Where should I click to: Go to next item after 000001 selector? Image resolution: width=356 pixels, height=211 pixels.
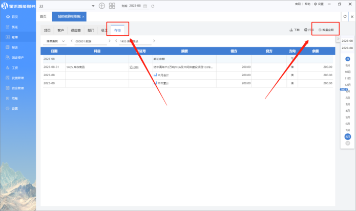(x=110, y=41)
